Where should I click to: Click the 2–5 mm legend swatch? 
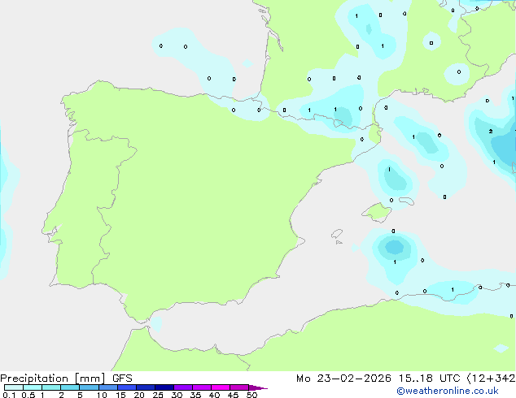70,387
